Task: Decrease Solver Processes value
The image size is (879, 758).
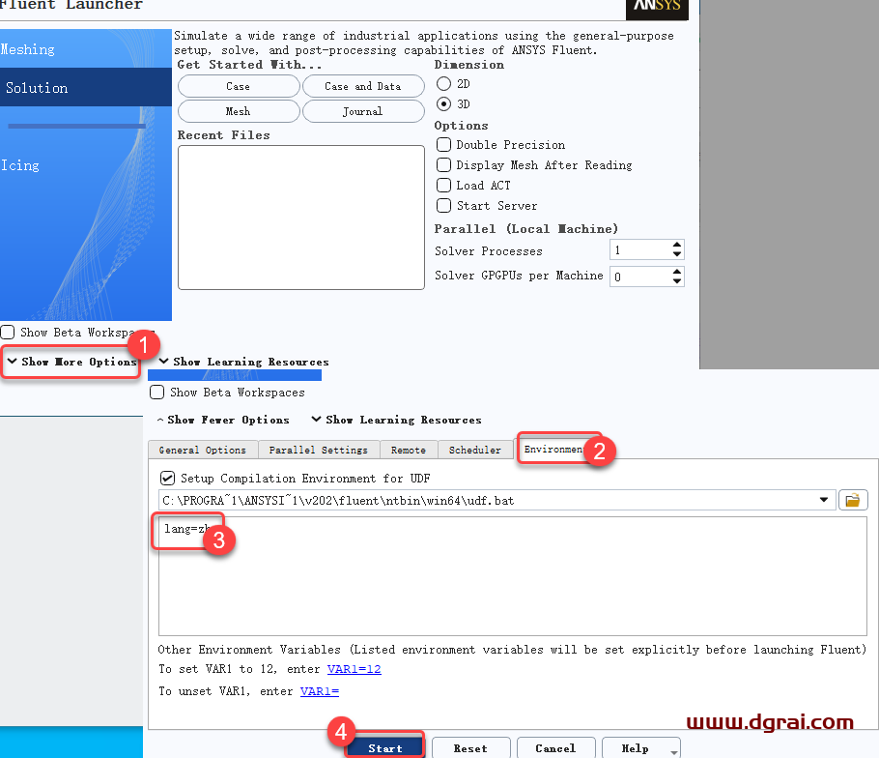Action: coord(677,254)
